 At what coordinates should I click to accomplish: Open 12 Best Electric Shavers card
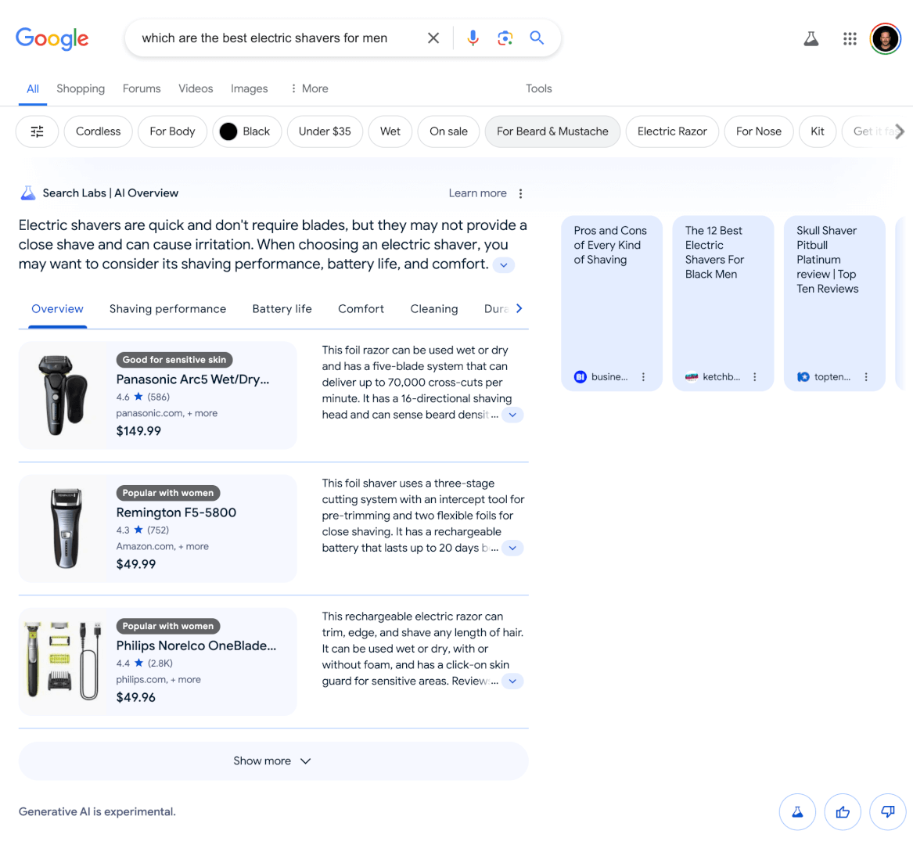(x=723, y=304)
